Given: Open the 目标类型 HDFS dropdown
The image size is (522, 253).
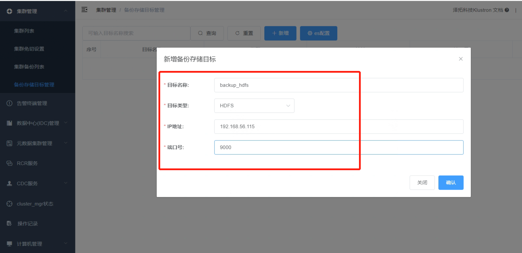Looking at the screenshot, I should click(254, 106).
